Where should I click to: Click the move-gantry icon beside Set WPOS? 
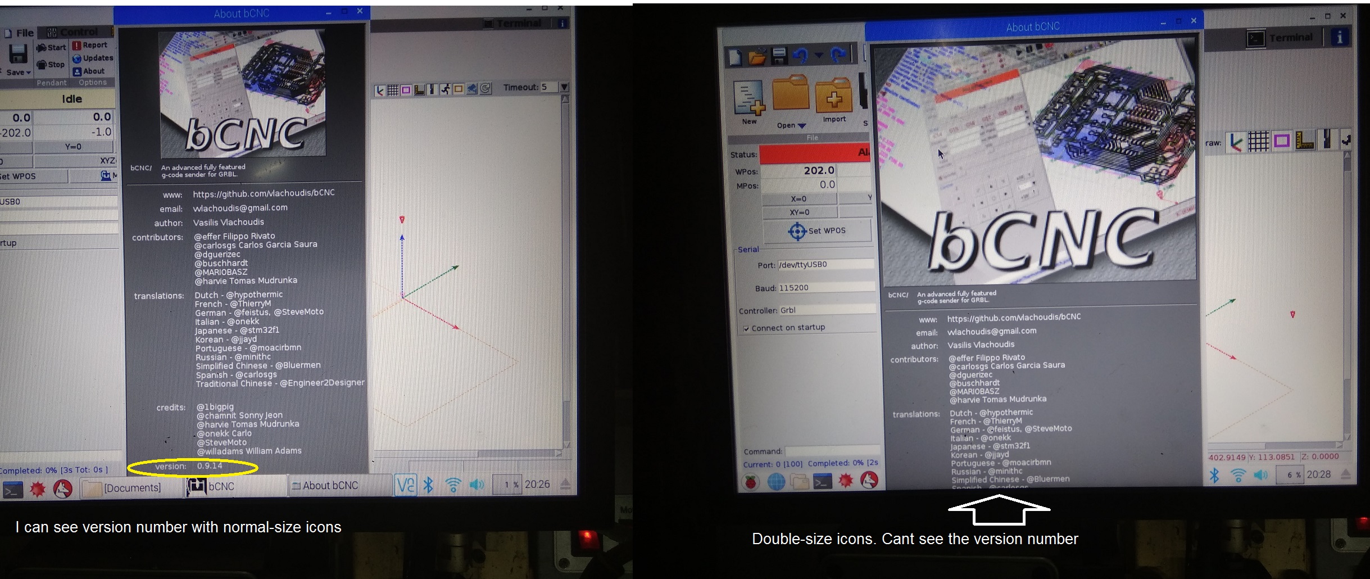point(106,176)
